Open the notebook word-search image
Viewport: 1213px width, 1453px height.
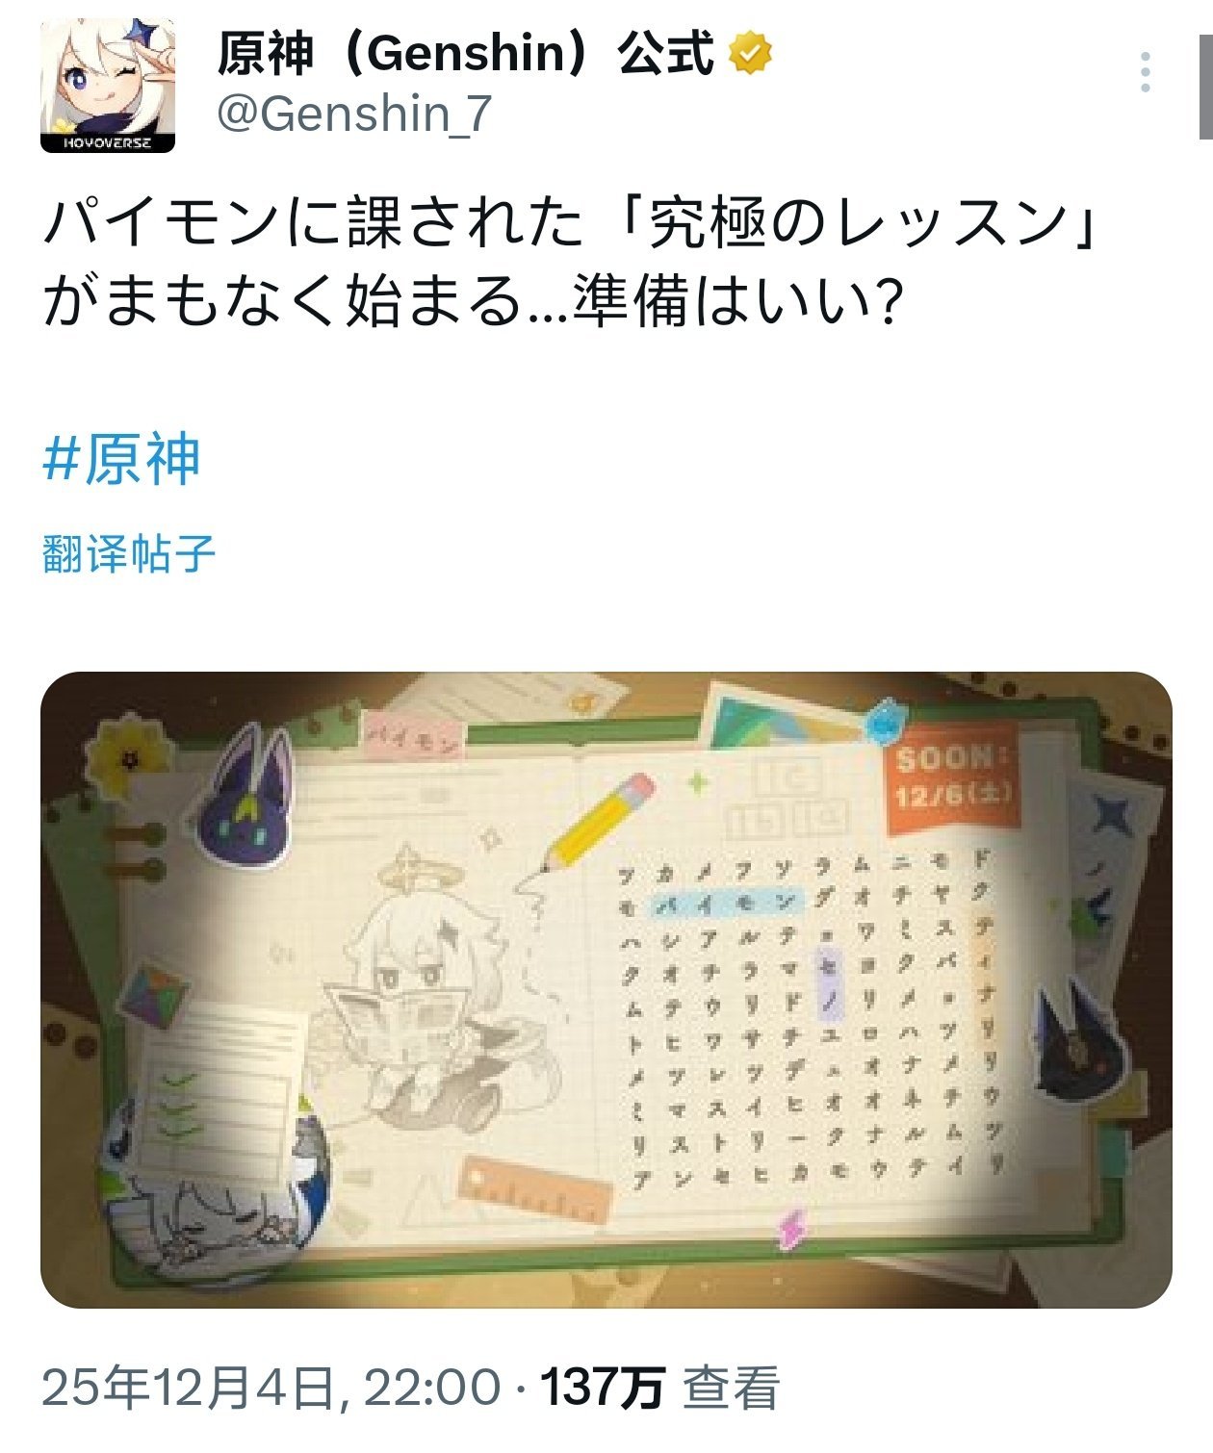pos(606,989)
